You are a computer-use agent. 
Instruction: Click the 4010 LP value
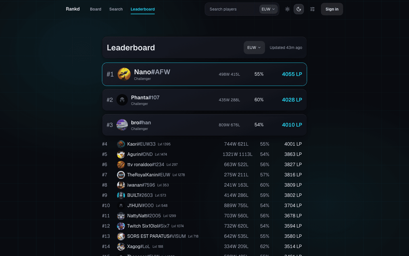[292, 125]
